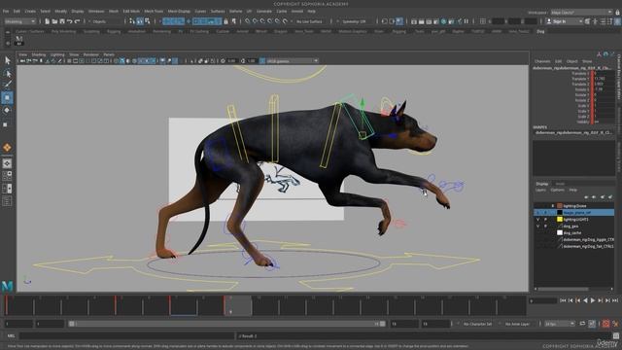Jump to end of playback range
This screenshot has height=350, width=622.
615,300
